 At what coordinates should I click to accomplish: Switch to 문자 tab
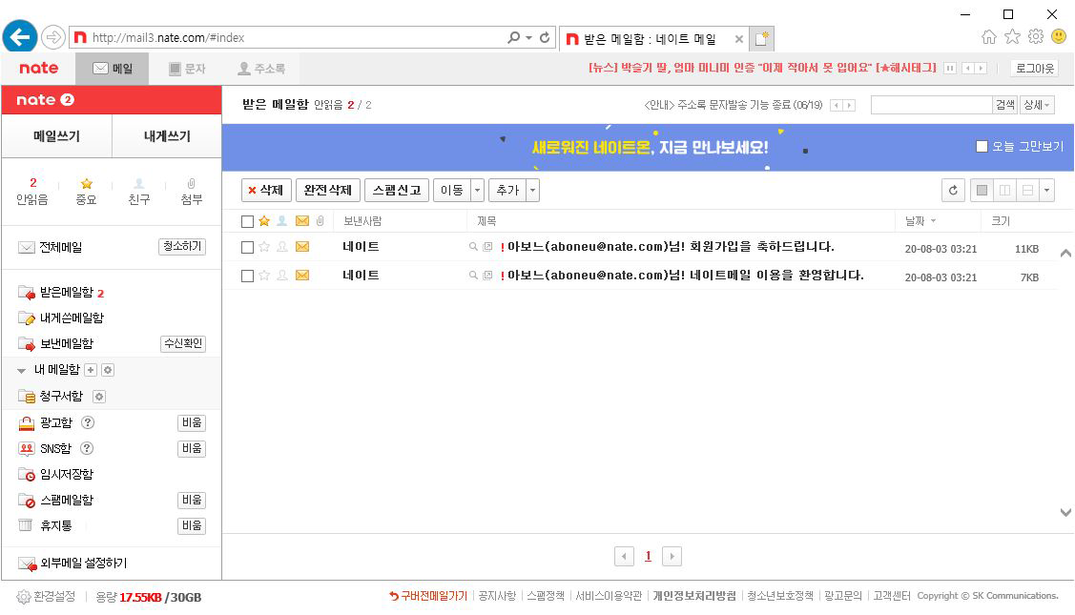coord(187,69)
